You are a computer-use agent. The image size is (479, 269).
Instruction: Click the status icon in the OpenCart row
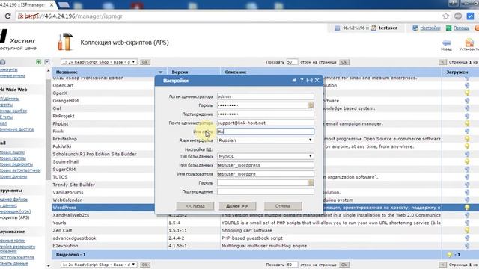click(x=467, y=85)
